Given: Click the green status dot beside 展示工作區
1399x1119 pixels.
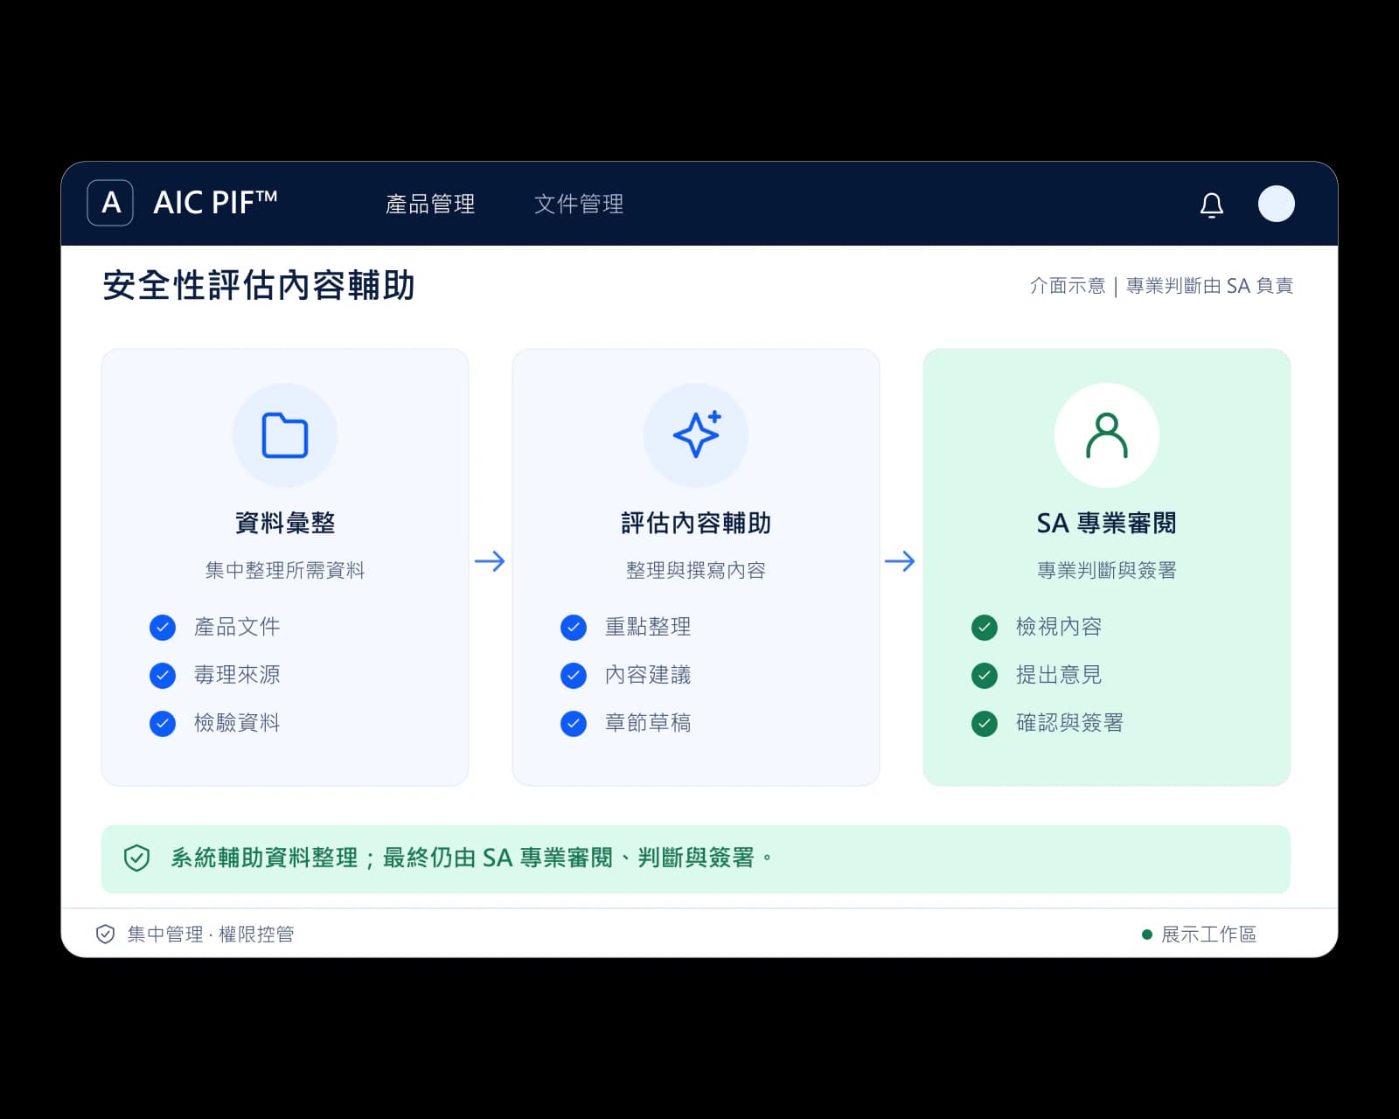Looking at the screenshot, I should (x=1146, y=935).
